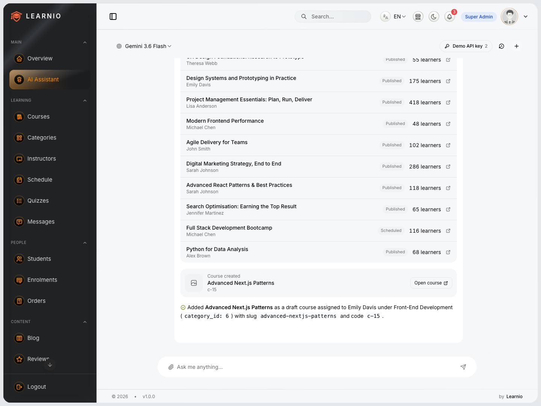Open external link for Full Stack Development Bootcamp
Viewport: 541px width, 406px height.
tap(448, 231)
